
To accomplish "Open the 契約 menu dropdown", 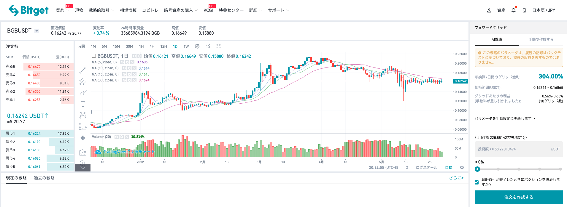I will [62, 10].
